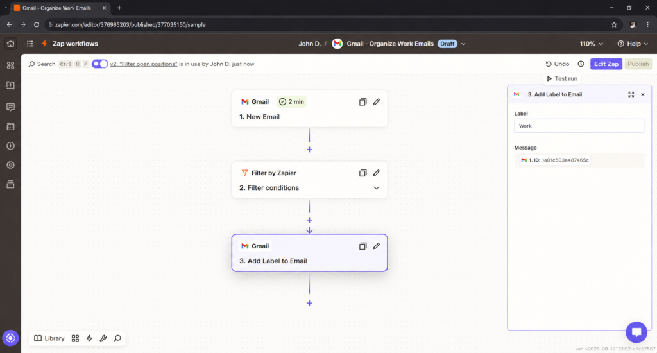657x353 pixels.
Task: Click the magnifier icon in bottom toolbar
Action: [x=117, y=338]
